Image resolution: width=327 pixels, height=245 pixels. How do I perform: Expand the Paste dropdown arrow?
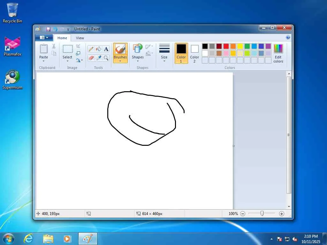tap(43, 61)
